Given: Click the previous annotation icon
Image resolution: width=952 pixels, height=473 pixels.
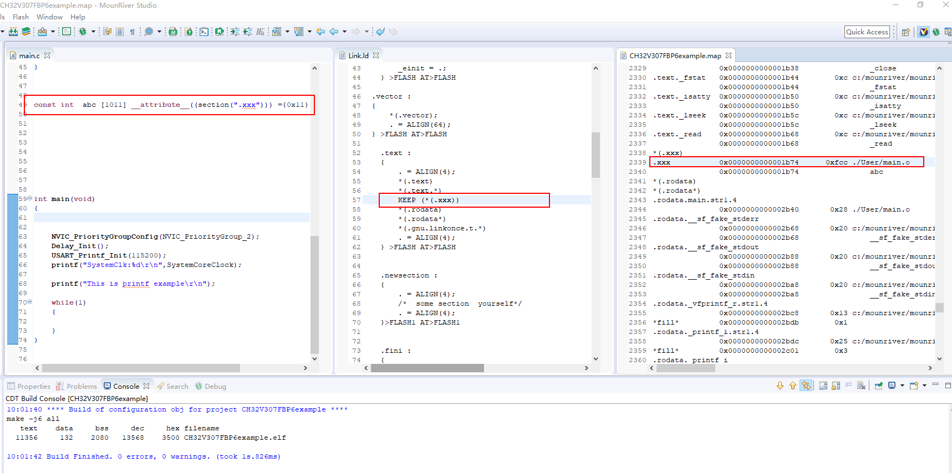Looking at the screenshot, I should tap(299, 32).
